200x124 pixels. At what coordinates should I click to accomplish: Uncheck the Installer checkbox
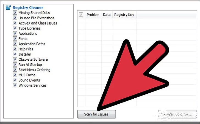coord(15,54)
